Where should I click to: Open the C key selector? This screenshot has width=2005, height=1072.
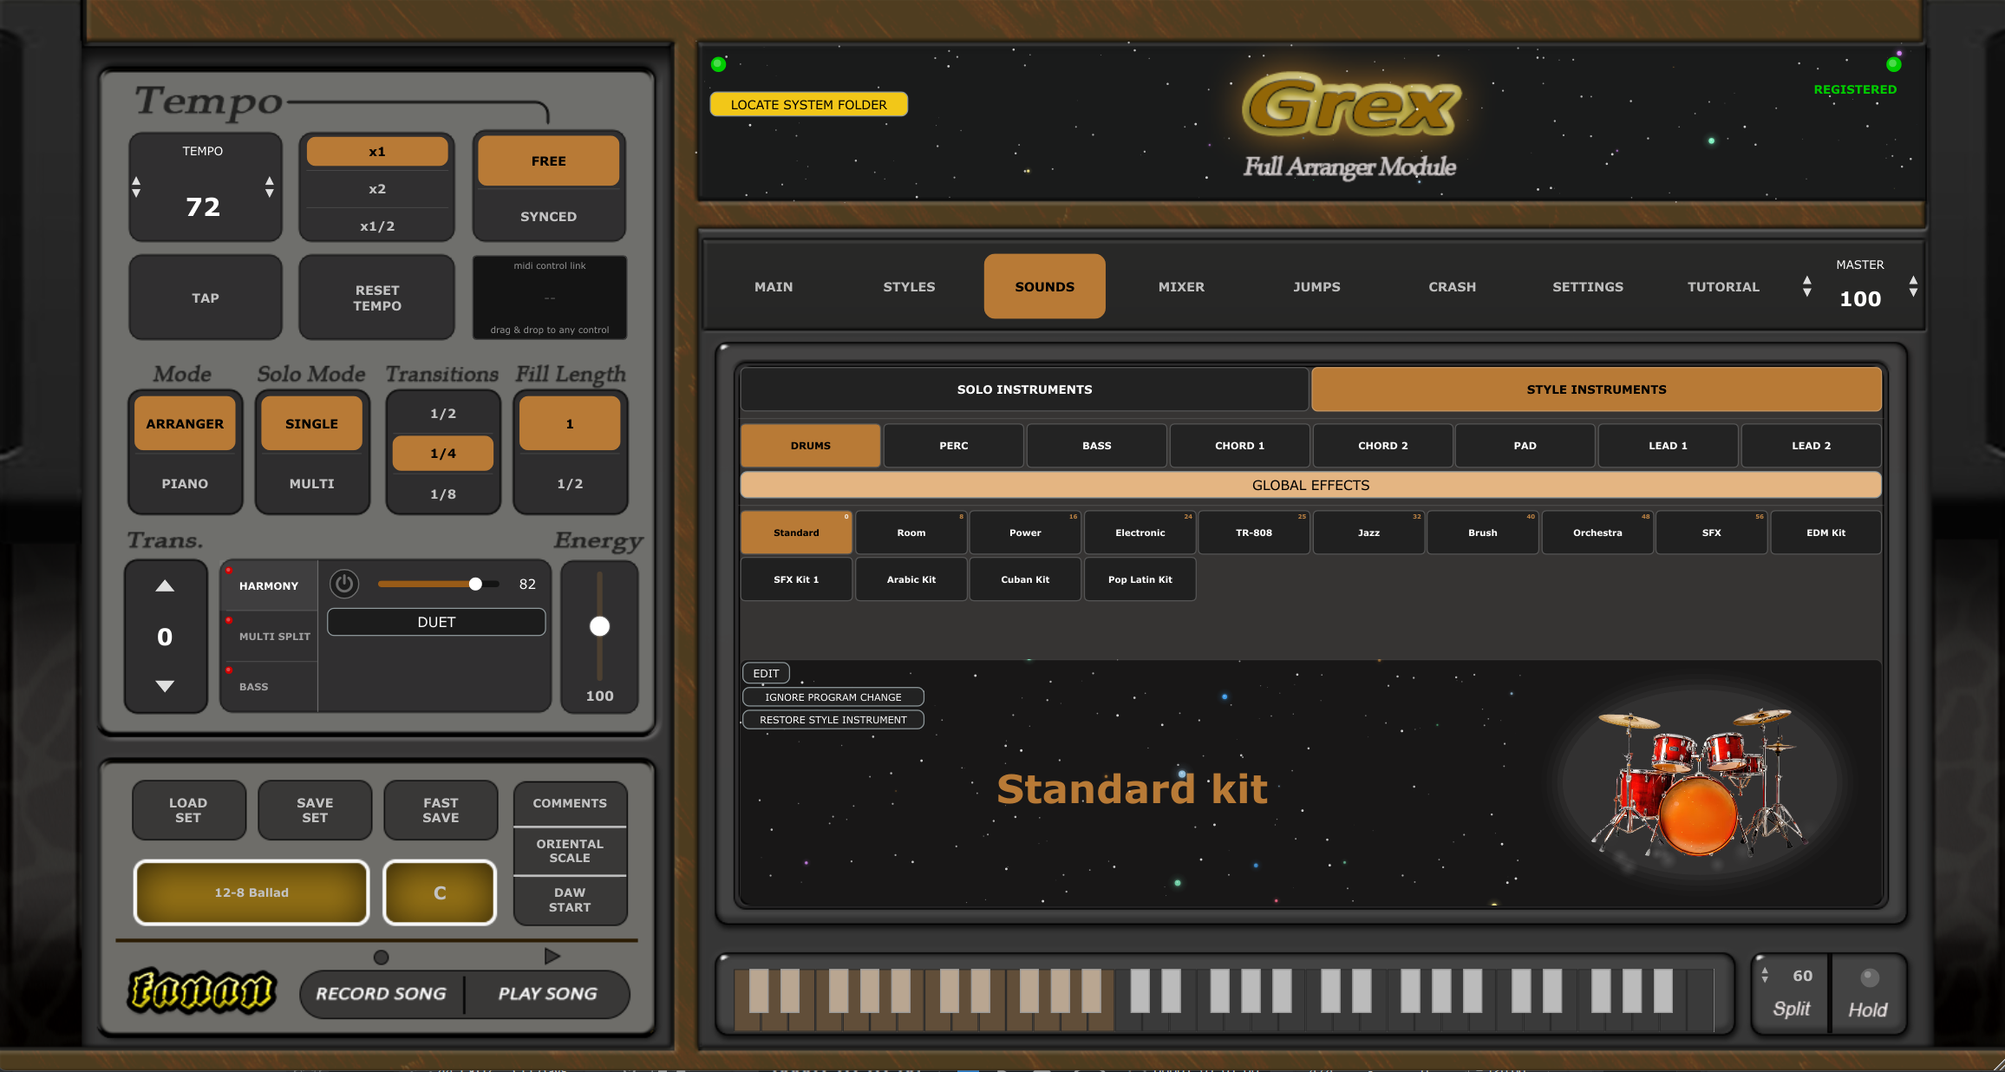[x=440, y=892]
